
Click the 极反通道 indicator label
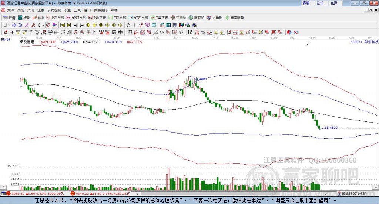27,42
